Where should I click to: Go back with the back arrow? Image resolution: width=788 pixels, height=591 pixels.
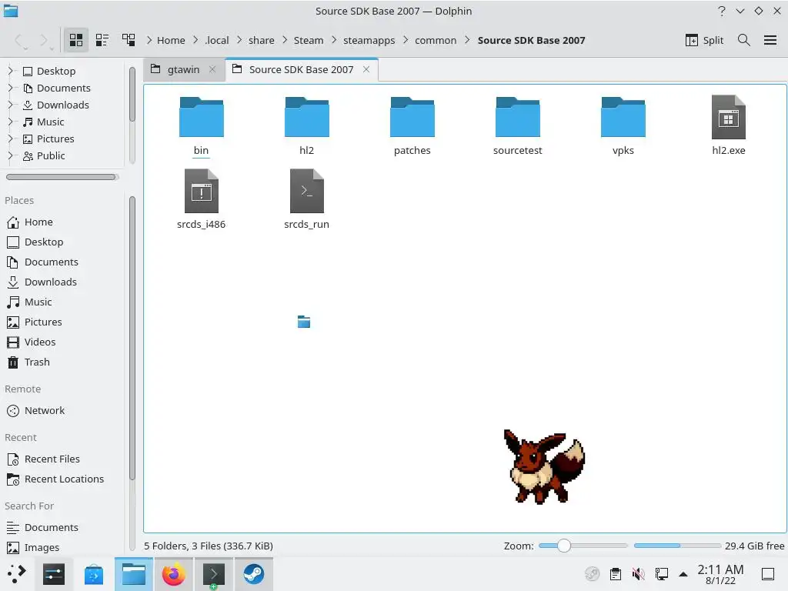coord(19,40)
